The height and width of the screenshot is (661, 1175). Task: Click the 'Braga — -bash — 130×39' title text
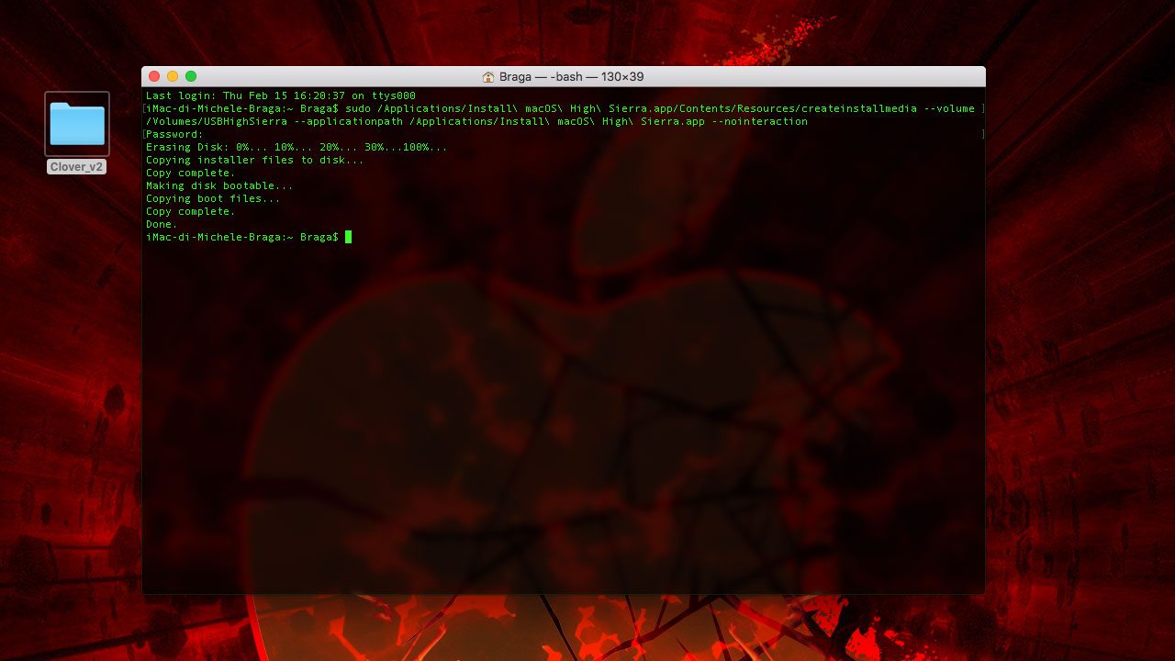(x=571, y=77)
